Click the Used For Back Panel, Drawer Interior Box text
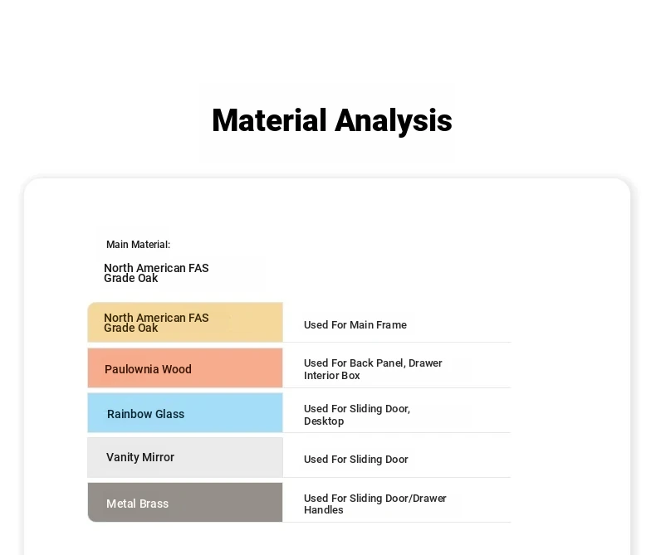 tap(373, 369)
